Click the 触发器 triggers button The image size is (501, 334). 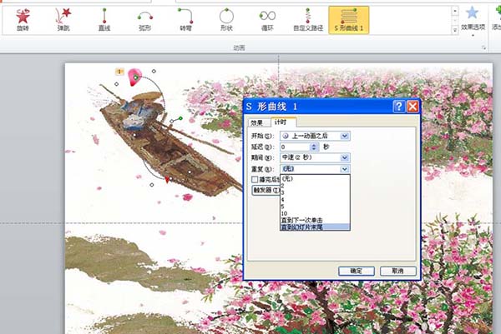(x=266, y=190)
